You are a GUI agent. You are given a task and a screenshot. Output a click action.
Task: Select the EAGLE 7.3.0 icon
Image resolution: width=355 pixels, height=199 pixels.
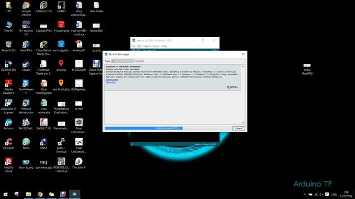point(44,124)
